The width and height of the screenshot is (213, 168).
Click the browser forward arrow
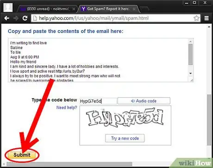tap(16, 18)
